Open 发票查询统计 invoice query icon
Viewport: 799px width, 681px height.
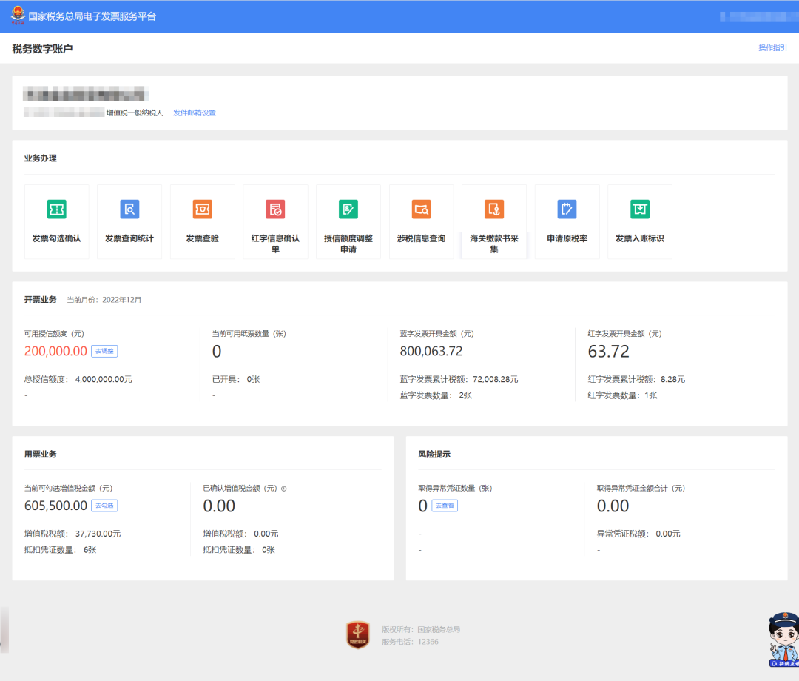coord(129,209)
